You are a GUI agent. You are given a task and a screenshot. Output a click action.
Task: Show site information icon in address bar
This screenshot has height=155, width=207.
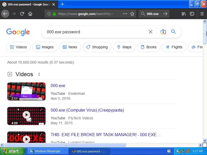(49, 14)
